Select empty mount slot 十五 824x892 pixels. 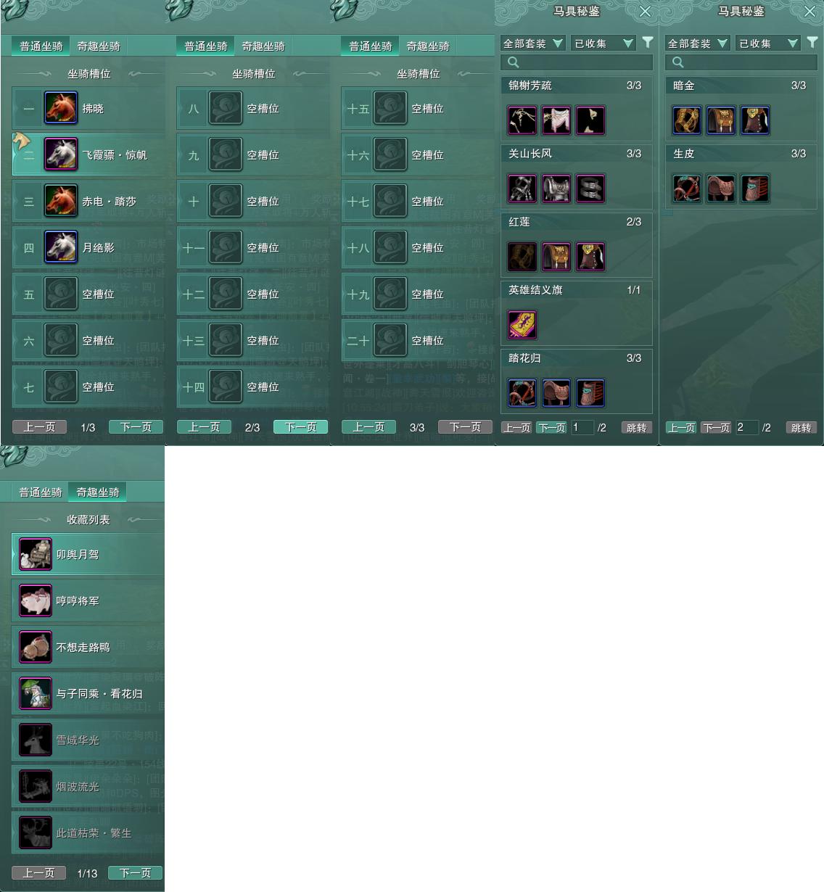[418, 109]
